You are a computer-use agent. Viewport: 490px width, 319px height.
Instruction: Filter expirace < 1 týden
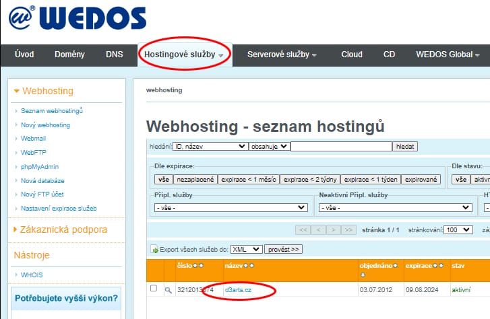[x=371, y=180]
